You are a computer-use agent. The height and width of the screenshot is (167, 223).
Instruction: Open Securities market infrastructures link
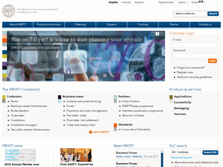tap(30, 130)
